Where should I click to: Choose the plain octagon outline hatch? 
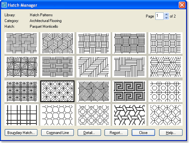click(57, 115)
